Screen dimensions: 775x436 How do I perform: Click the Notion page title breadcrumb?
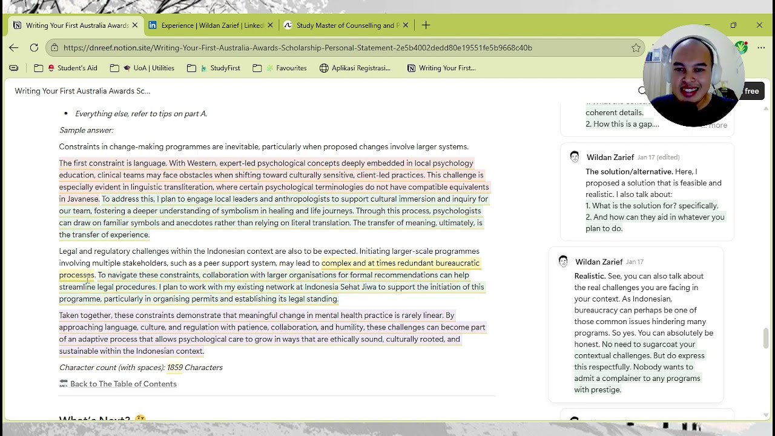(82, 91)
